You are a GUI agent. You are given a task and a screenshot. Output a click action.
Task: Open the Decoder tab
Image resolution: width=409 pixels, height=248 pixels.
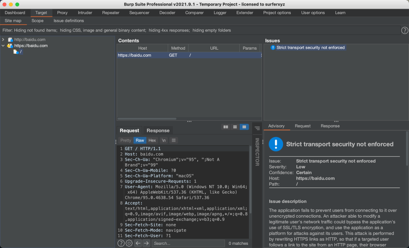167,12
